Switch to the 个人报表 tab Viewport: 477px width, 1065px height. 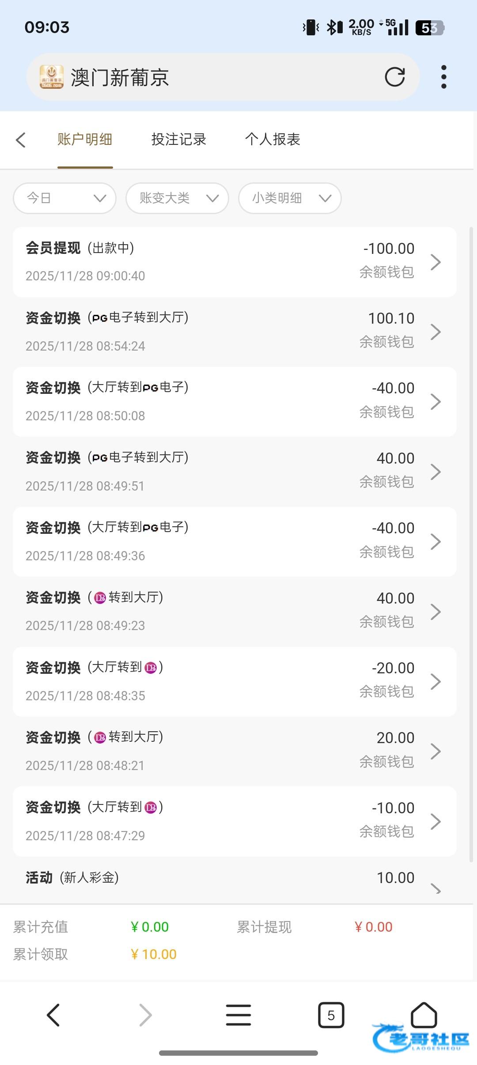pos(273,140)
